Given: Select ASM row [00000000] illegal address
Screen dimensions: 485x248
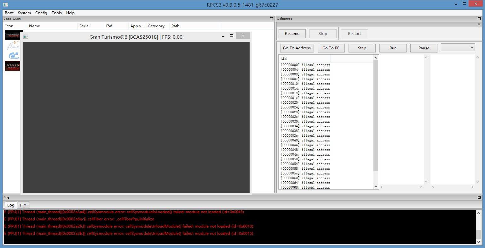Looking at the screenshot, I should (305, 65).
